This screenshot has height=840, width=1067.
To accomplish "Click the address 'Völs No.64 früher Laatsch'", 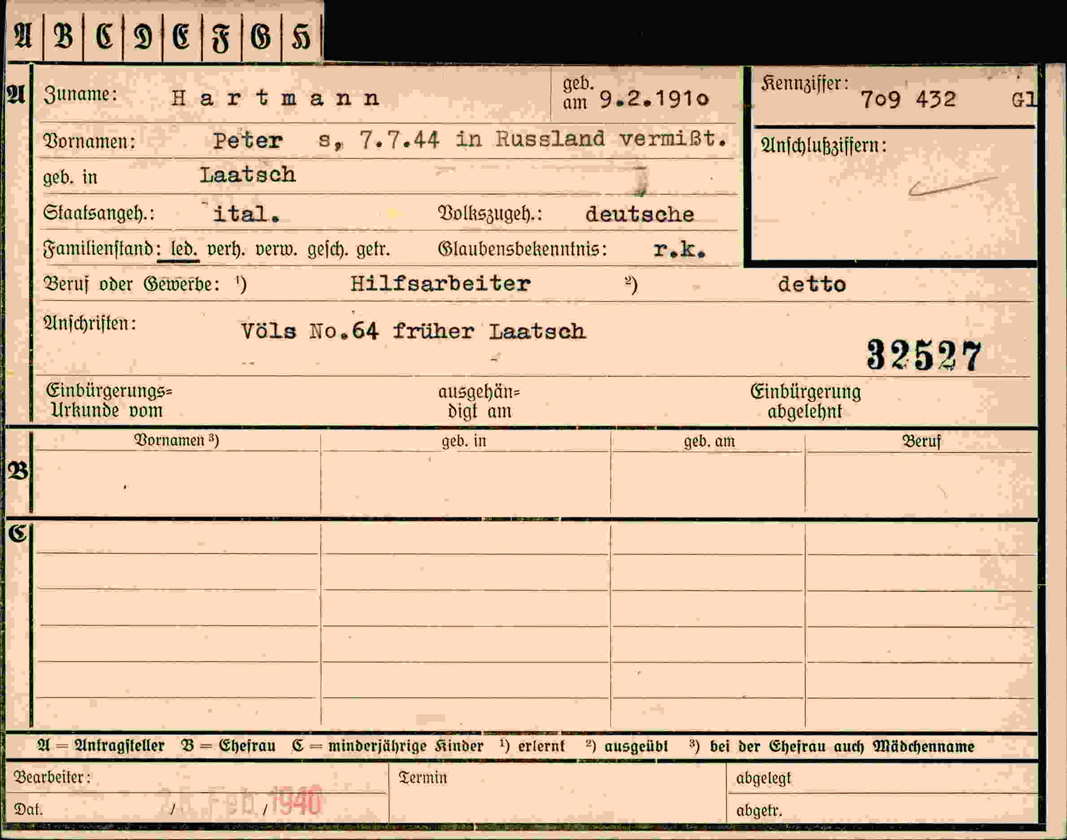I will point(414,331).
